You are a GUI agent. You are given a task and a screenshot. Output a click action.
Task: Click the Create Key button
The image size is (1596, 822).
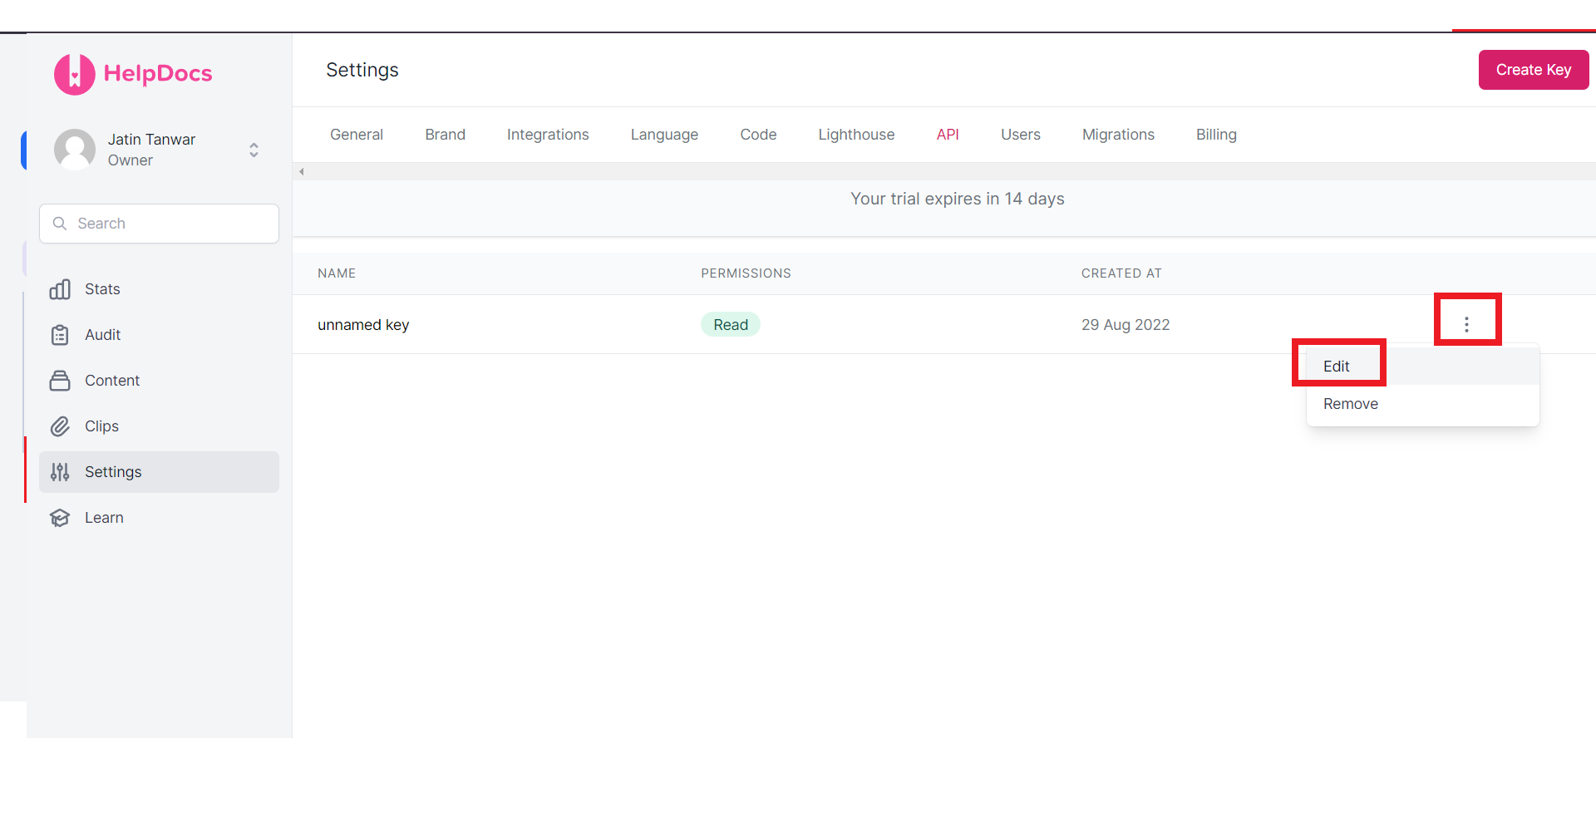1534,70
